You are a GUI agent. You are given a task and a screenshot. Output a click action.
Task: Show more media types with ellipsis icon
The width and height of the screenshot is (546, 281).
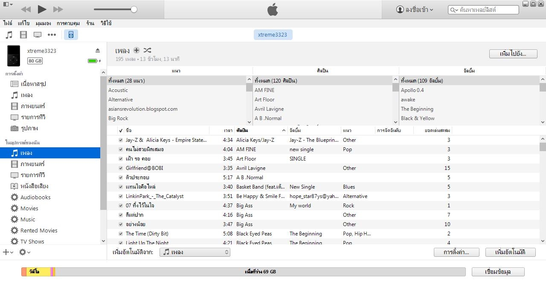(x=52, y=35)
